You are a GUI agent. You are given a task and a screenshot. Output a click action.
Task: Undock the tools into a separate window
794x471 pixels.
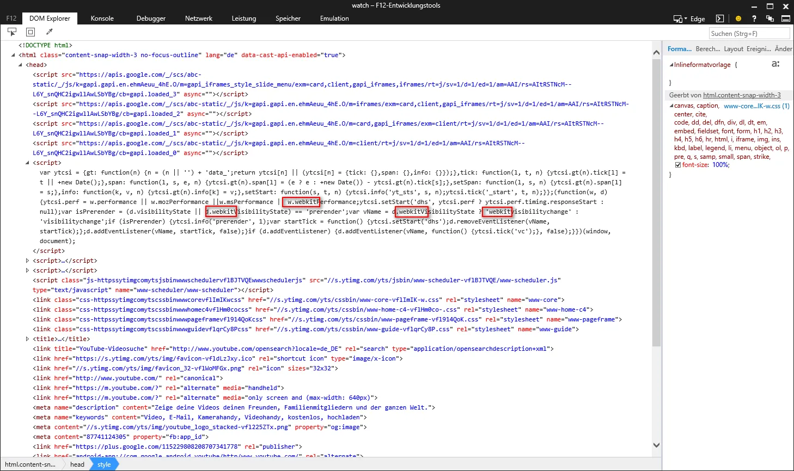770,18
